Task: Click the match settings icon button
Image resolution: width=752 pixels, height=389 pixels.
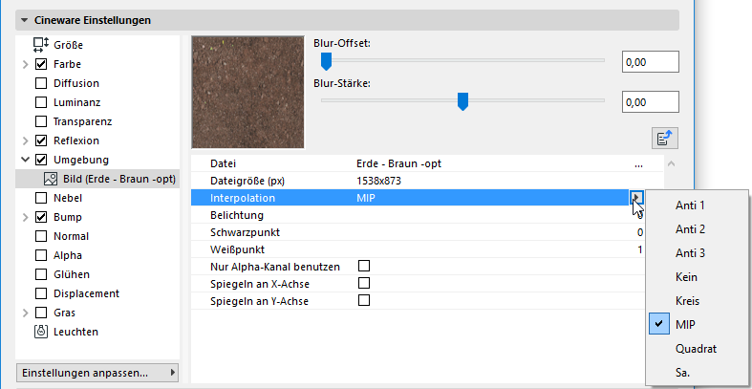Action: coord(665,139)
